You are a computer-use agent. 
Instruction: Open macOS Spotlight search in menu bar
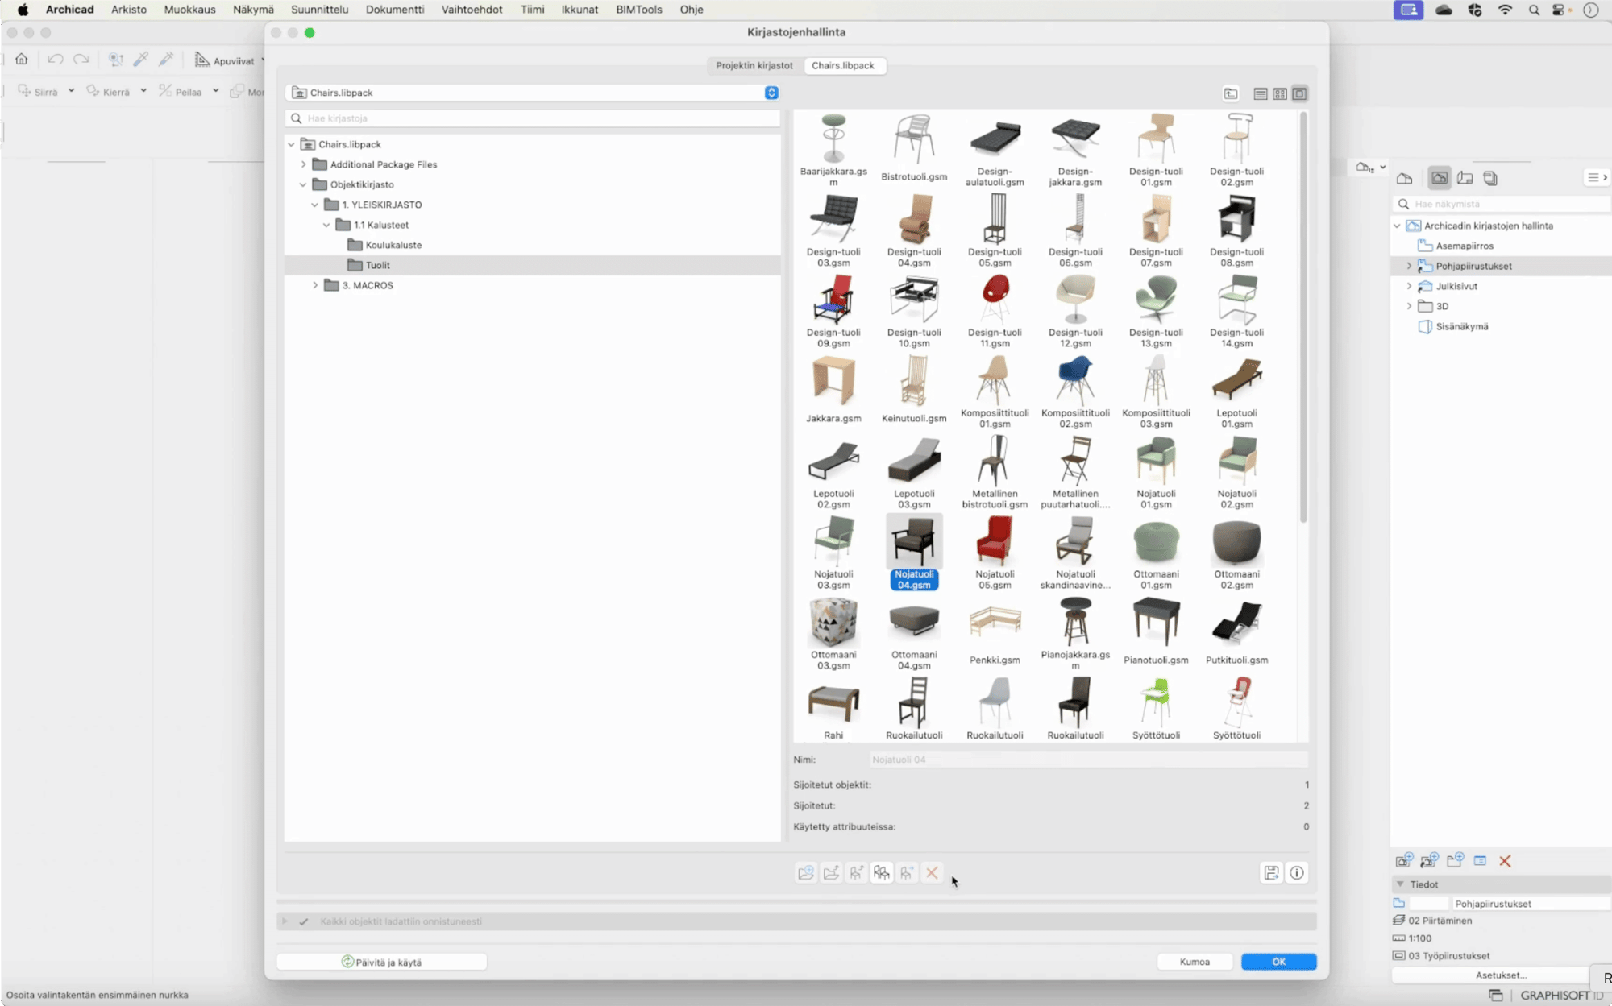[1534, 10]
